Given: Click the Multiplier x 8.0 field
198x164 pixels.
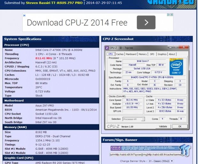Looking at the screenshot, I should [132, 104].
